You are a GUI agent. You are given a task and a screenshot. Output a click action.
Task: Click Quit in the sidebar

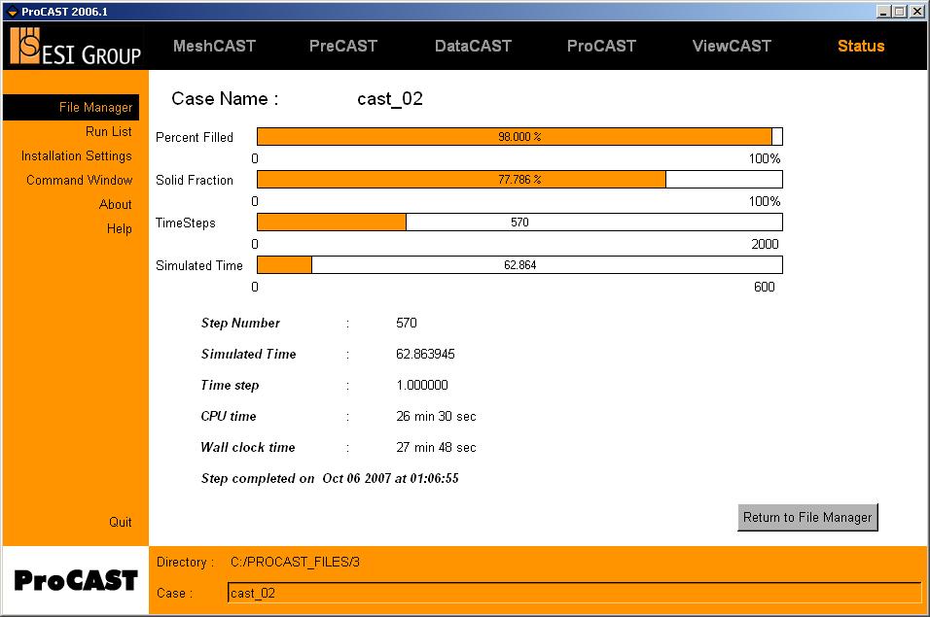120,522
